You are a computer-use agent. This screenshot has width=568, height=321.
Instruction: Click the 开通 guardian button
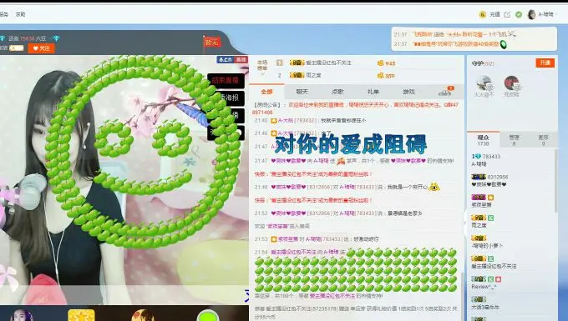click(x=545, y=63)
